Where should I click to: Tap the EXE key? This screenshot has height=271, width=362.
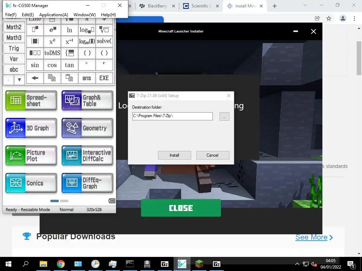pos(104,78)
